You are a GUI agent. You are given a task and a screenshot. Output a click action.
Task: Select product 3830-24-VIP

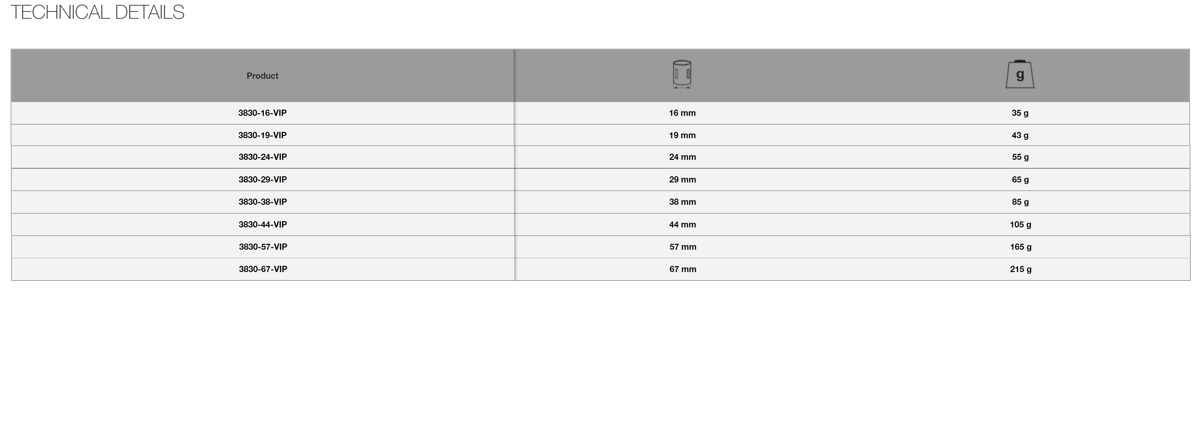click(262, 158)
